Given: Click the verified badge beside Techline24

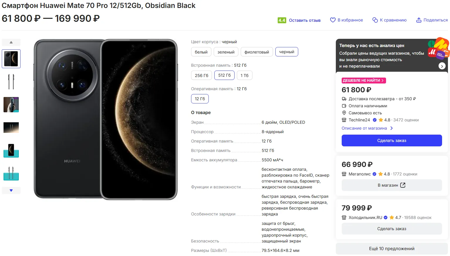Looking at the screenshot, I should pos(375,120).
